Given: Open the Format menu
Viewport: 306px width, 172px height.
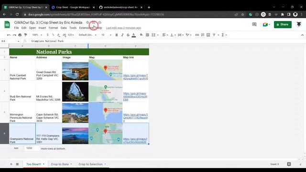Looking at the screenshot, I should 53,28.
